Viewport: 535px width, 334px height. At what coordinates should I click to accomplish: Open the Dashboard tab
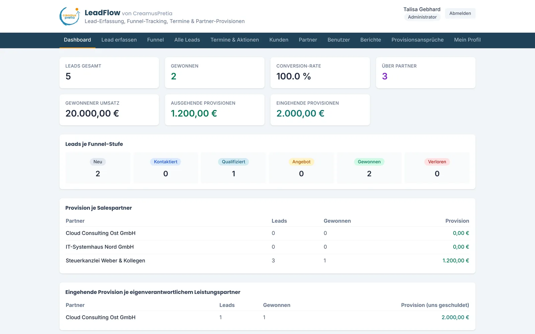[77, 40]
